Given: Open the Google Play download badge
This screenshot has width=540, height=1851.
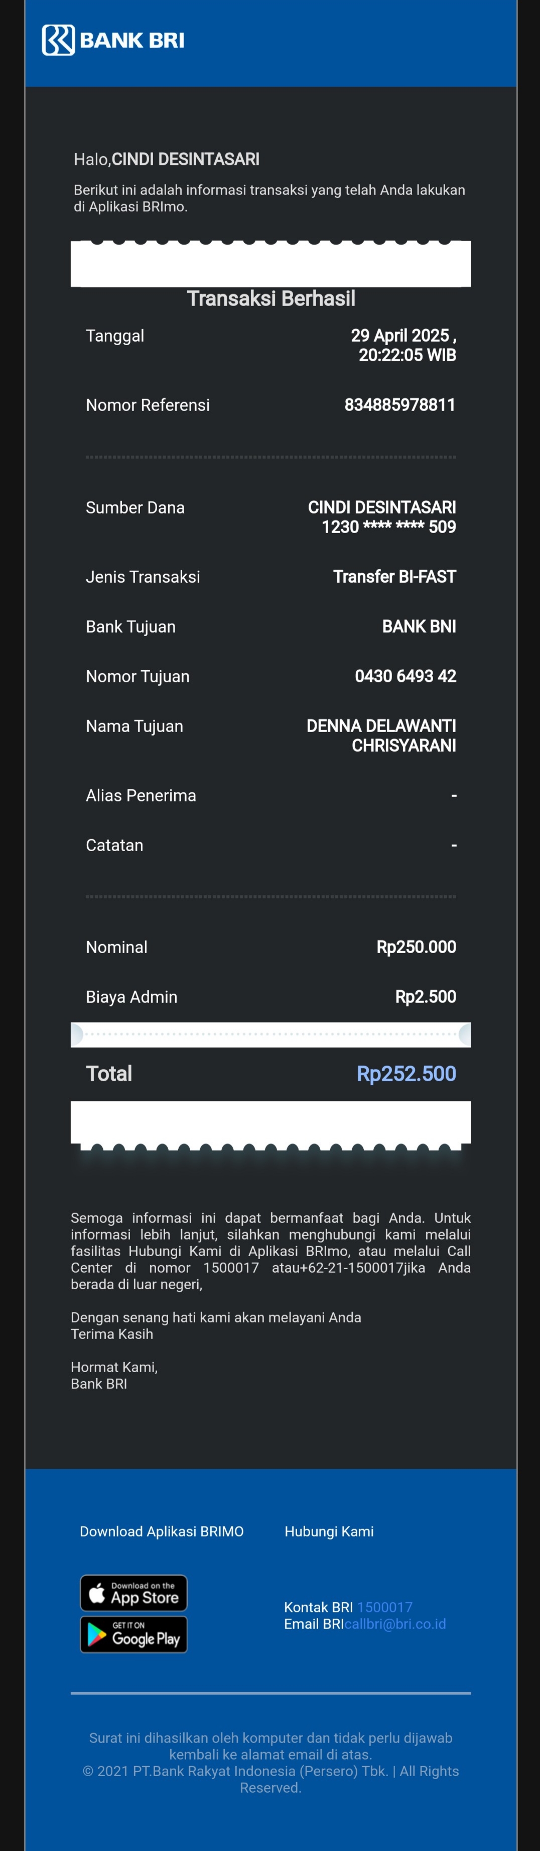Looking at the screenshot, I should click(x=133, y=1634).
